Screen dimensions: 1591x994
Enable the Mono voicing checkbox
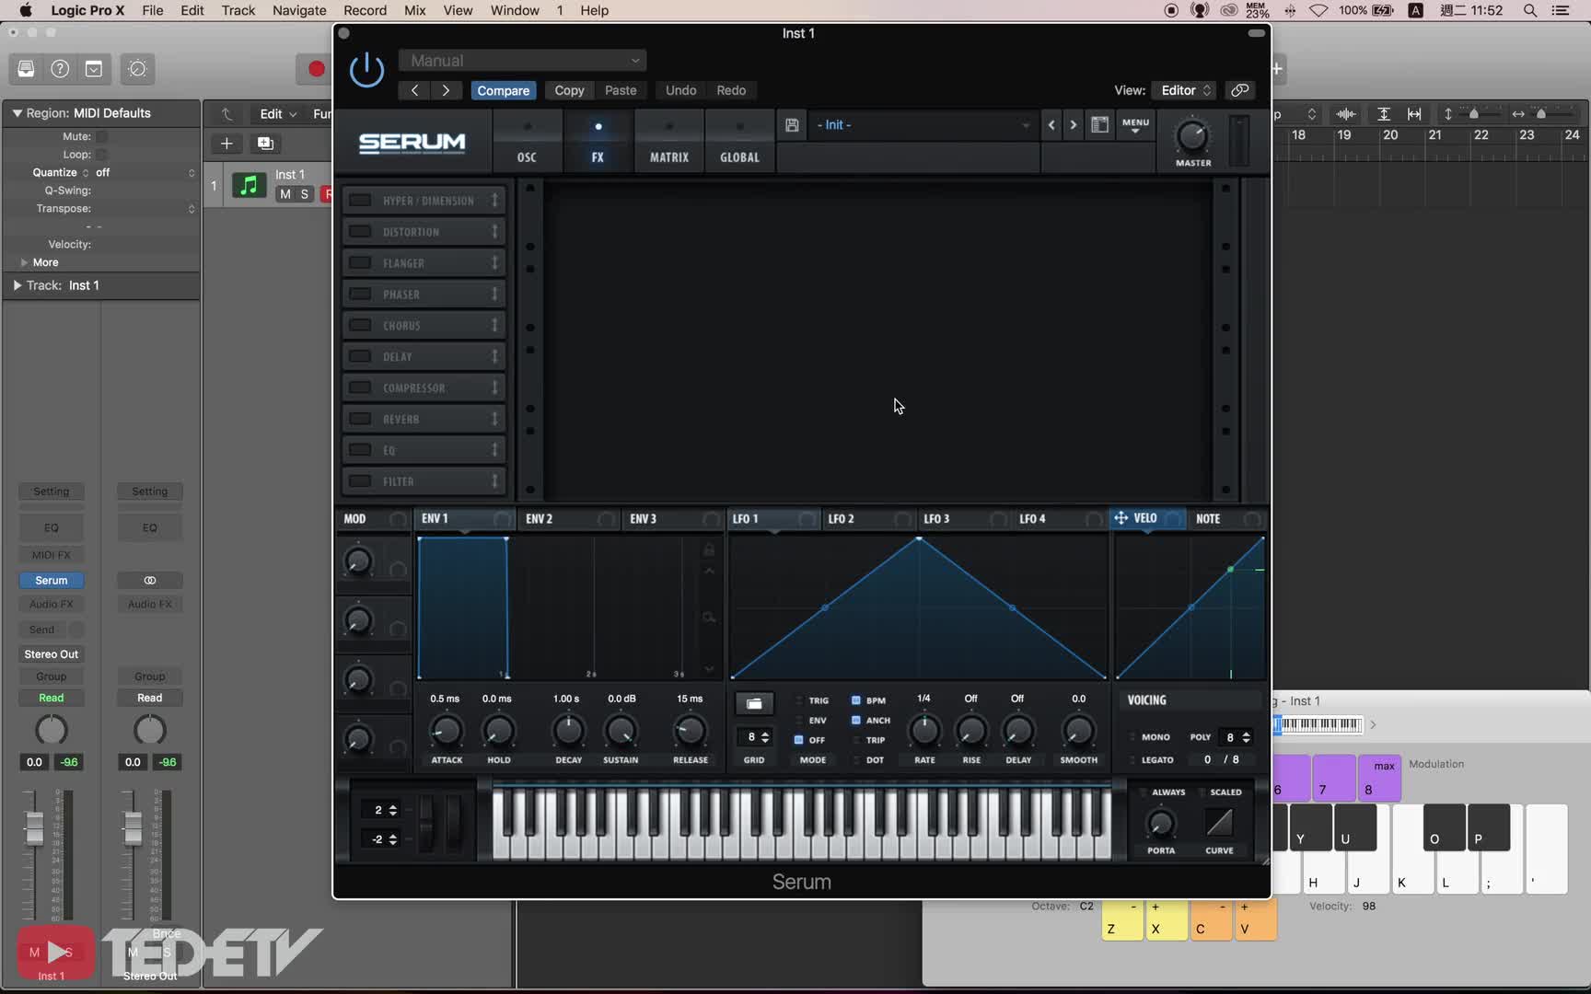click(1133, 737)
